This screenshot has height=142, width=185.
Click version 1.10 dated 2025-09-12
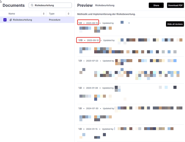point(89,40)
